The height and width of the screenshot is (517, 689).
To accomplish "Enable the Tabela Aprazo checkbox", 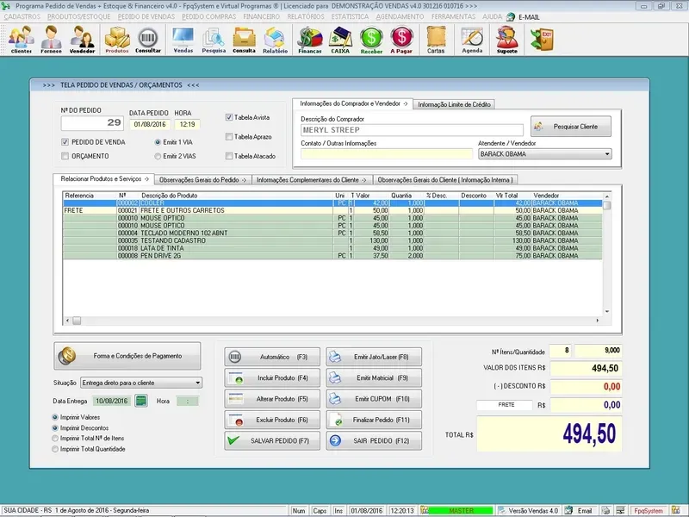I will tap(229, 136).
